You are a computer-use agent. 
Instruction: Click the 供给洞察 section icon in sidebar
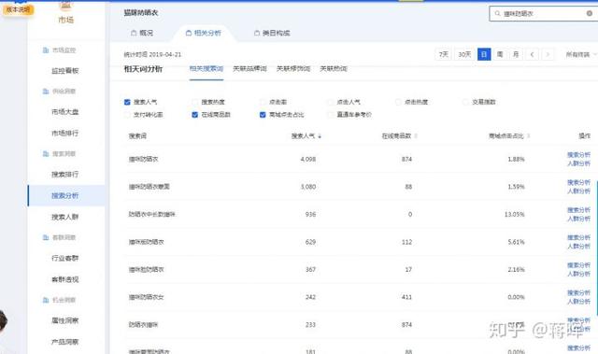(x=46, y=92)
